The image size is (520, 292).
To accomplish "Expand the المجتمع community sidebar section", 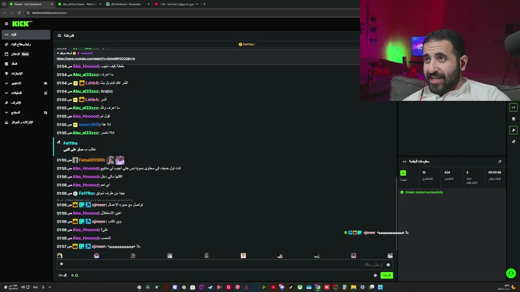I will (26, 112).
